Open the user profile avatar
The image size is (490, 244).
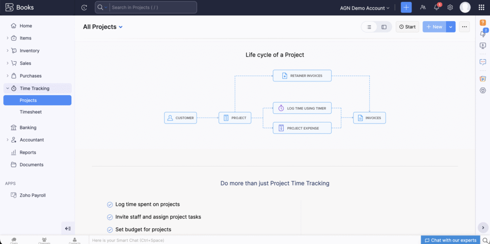[465, 8]
